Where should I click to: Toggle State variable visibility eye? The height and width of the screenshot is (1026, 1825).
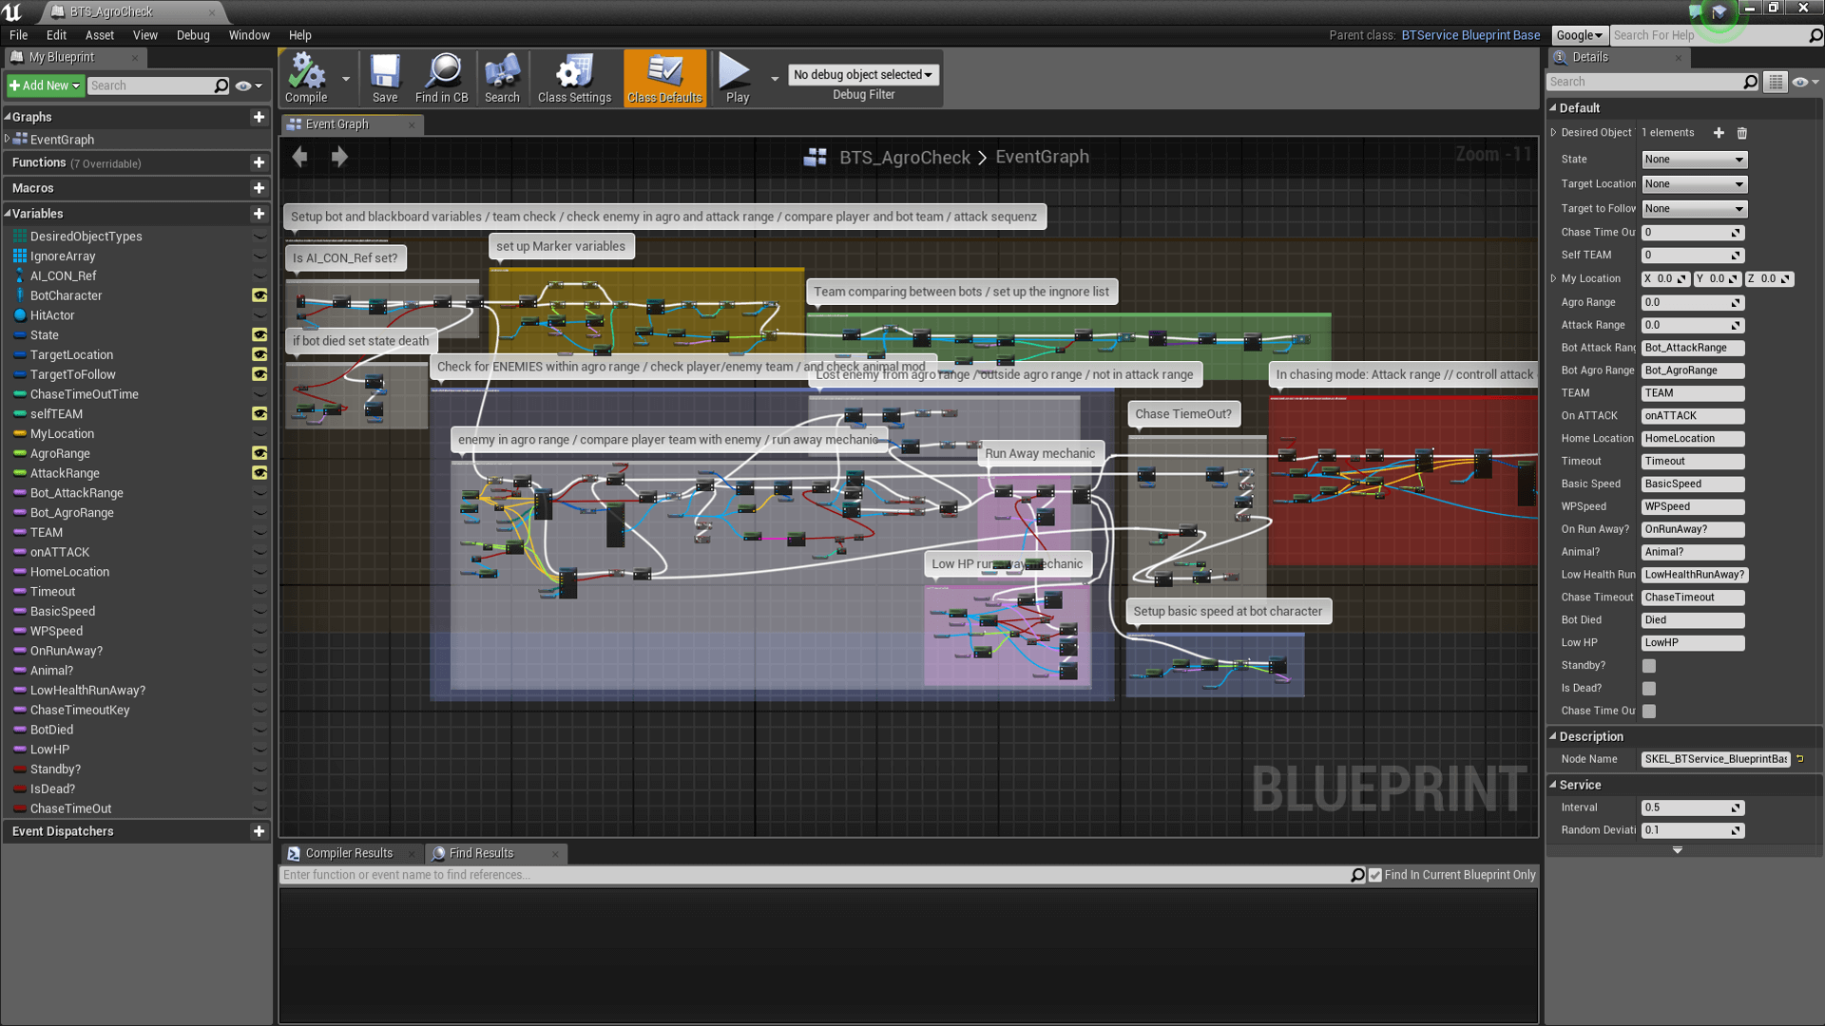259,334
